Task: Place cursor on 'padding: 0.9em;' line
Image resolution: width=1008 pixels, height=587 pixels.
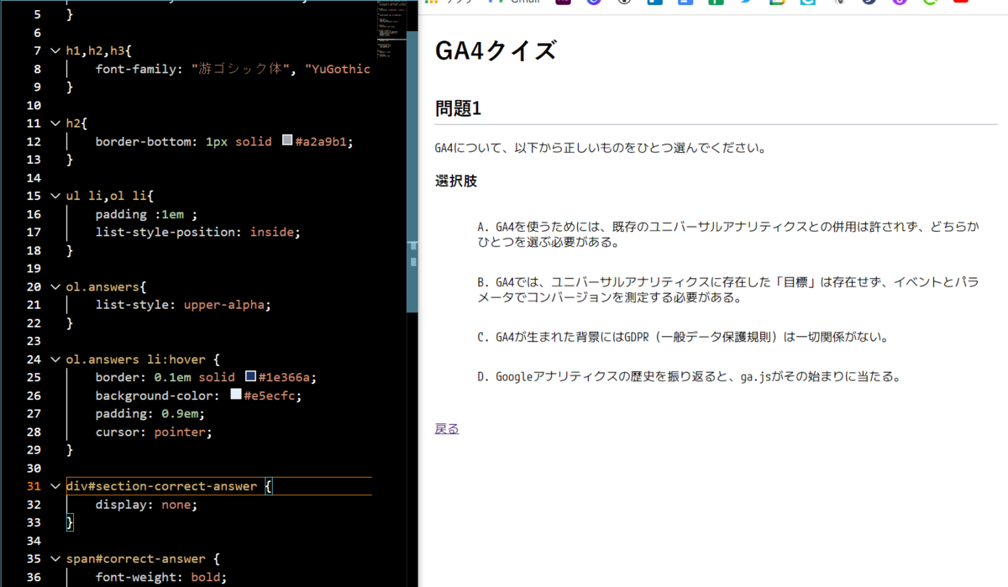Action: click(150, 413)
